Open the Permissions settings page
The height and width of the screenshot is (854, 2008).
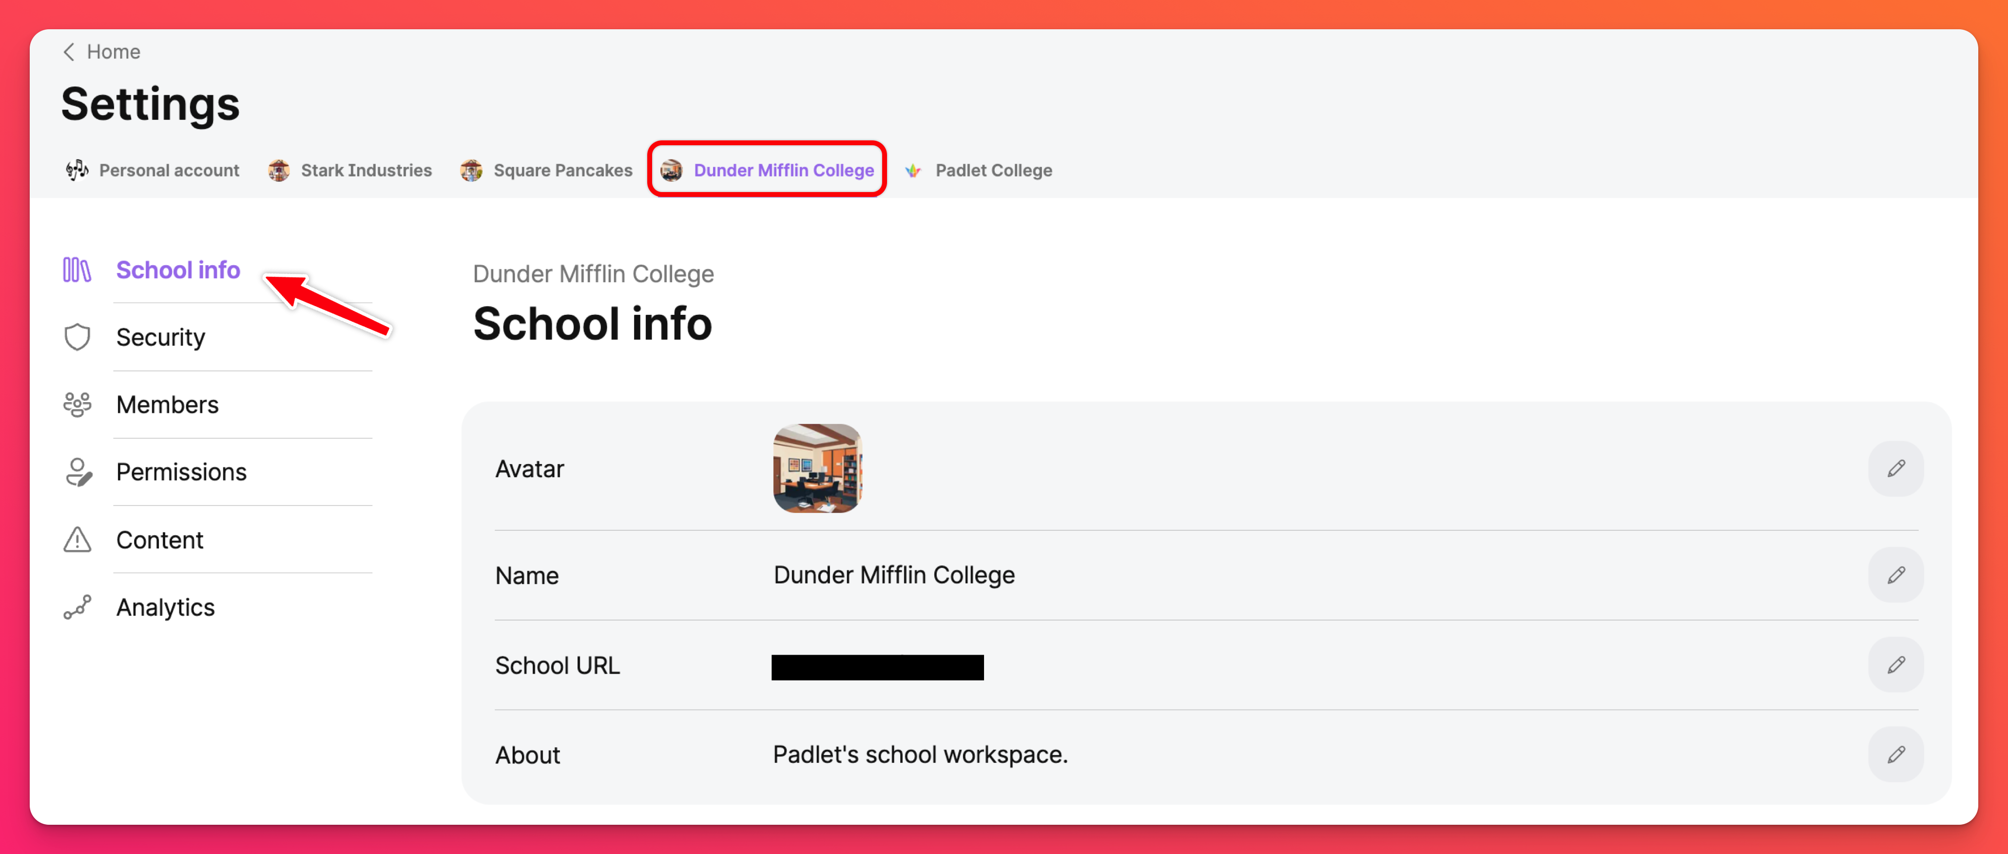point(181,473)
